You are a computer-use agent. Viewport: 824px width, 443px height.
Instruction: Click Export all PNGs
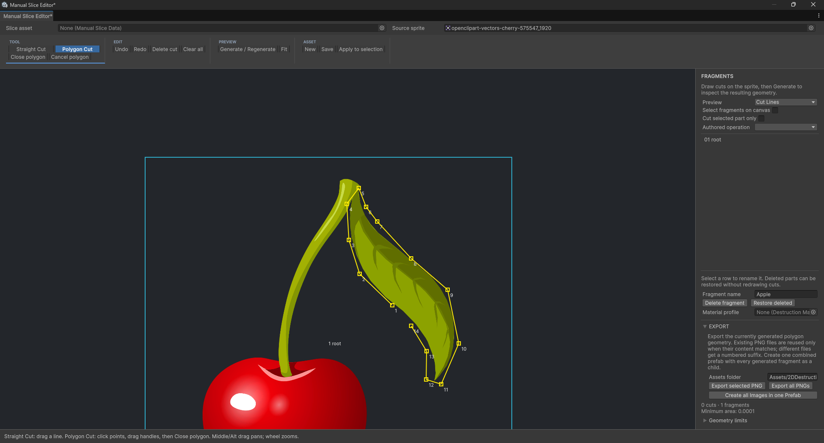791,386
